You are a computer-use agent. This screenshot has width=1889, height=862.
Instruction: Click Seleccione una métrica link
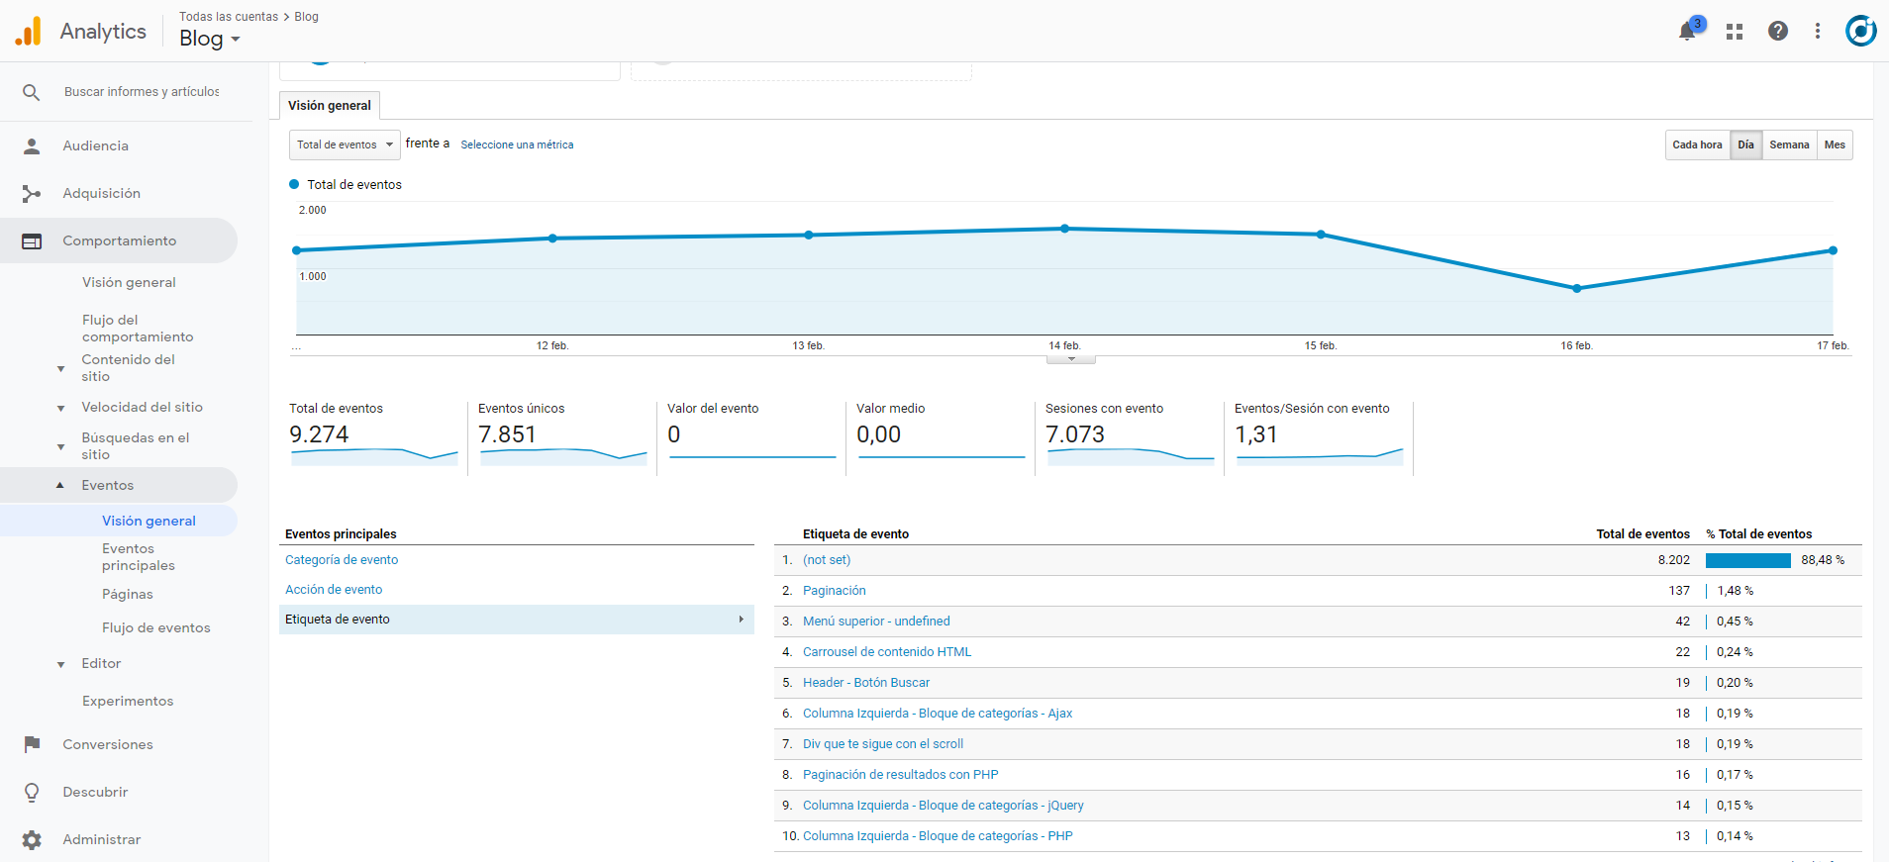(x=517, y=144)
